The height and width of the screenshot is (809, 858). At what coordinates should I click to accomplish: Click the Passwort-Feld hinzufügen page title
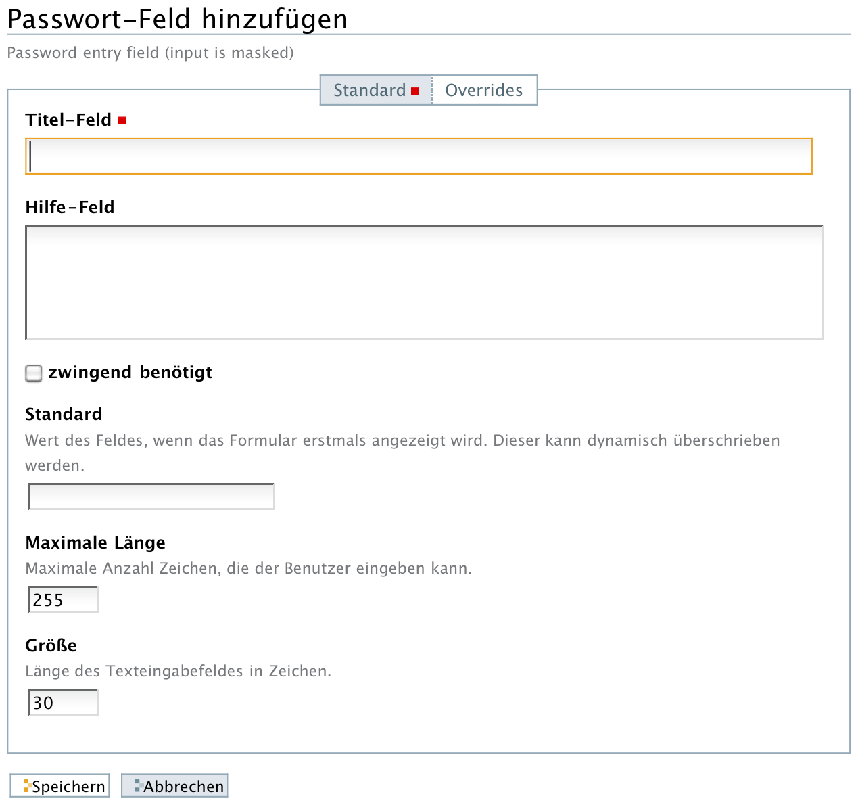click(x=178, y=19)
